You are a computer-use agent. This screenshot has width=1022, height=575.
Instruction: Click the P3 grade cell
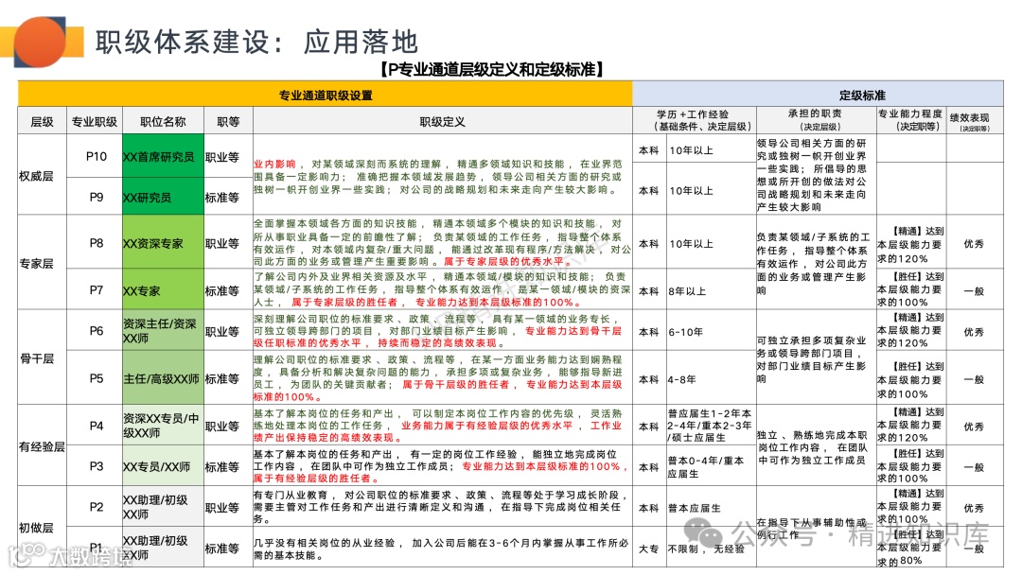[x=96, y=466]
